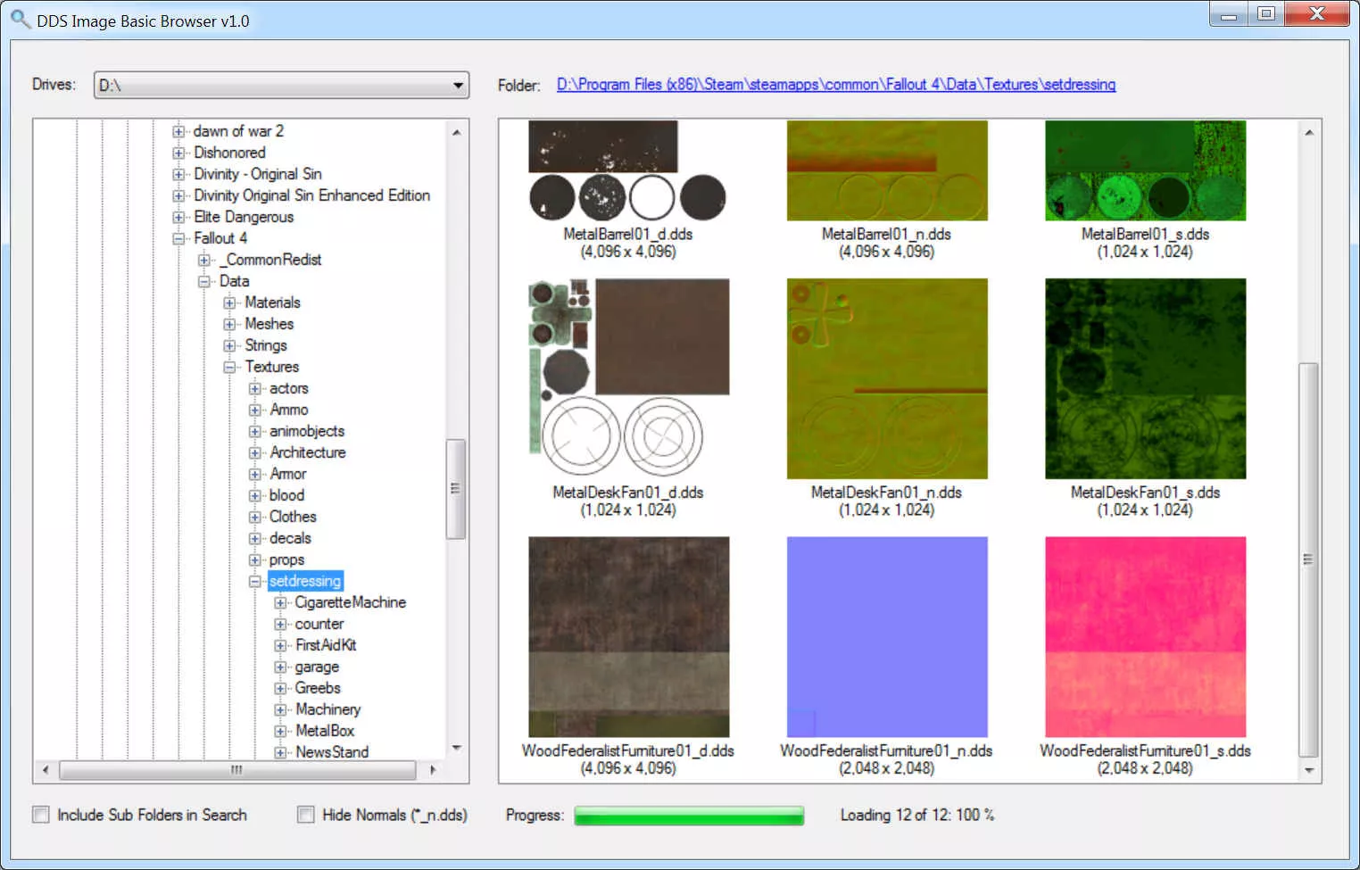The image size is (1360, 870).
Task: Click the image panel scrollbar thumb
Action: coord(1309,559)
